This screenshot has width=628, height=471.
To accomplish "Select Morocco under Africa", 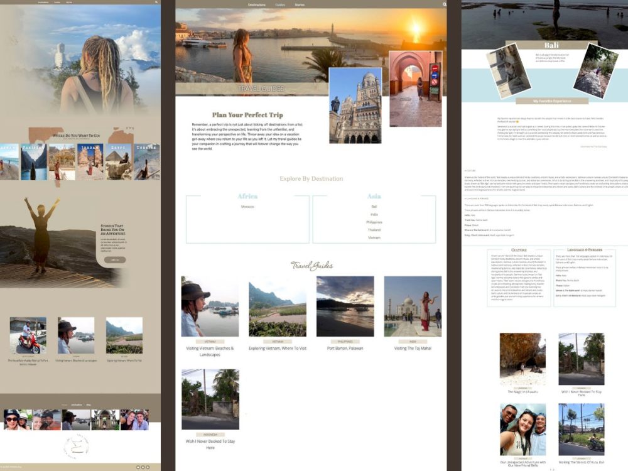I will click(x=247, y=207).
